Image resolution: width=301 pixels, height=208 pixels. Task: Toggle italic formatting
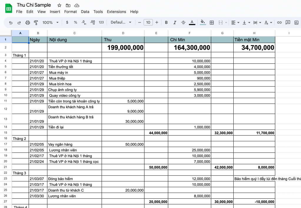point(175,22)
